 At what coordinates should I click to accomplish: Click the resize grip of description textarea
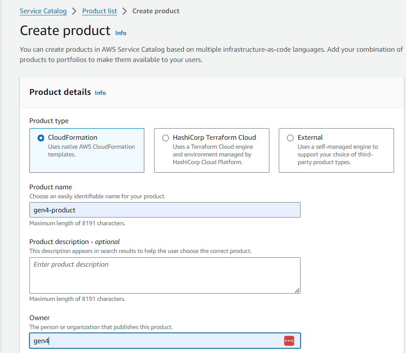[x=297, y=291]
